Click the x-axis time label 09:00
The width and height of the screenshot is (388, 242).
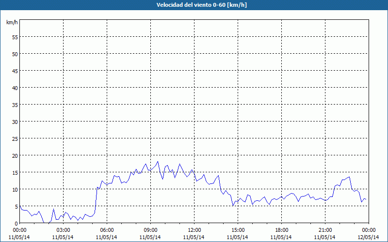click(x=150, y=230)
